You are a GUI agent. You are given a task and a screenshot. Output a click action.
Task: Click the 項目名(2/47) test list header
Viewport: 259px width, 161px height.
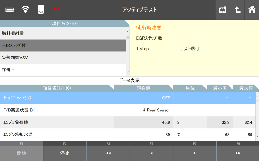[65, 24]
